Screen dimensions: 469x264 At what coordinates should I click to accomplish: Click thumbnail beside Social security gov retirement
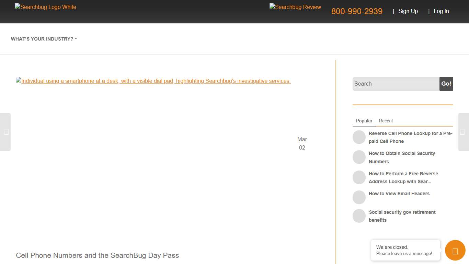[359, 216]
